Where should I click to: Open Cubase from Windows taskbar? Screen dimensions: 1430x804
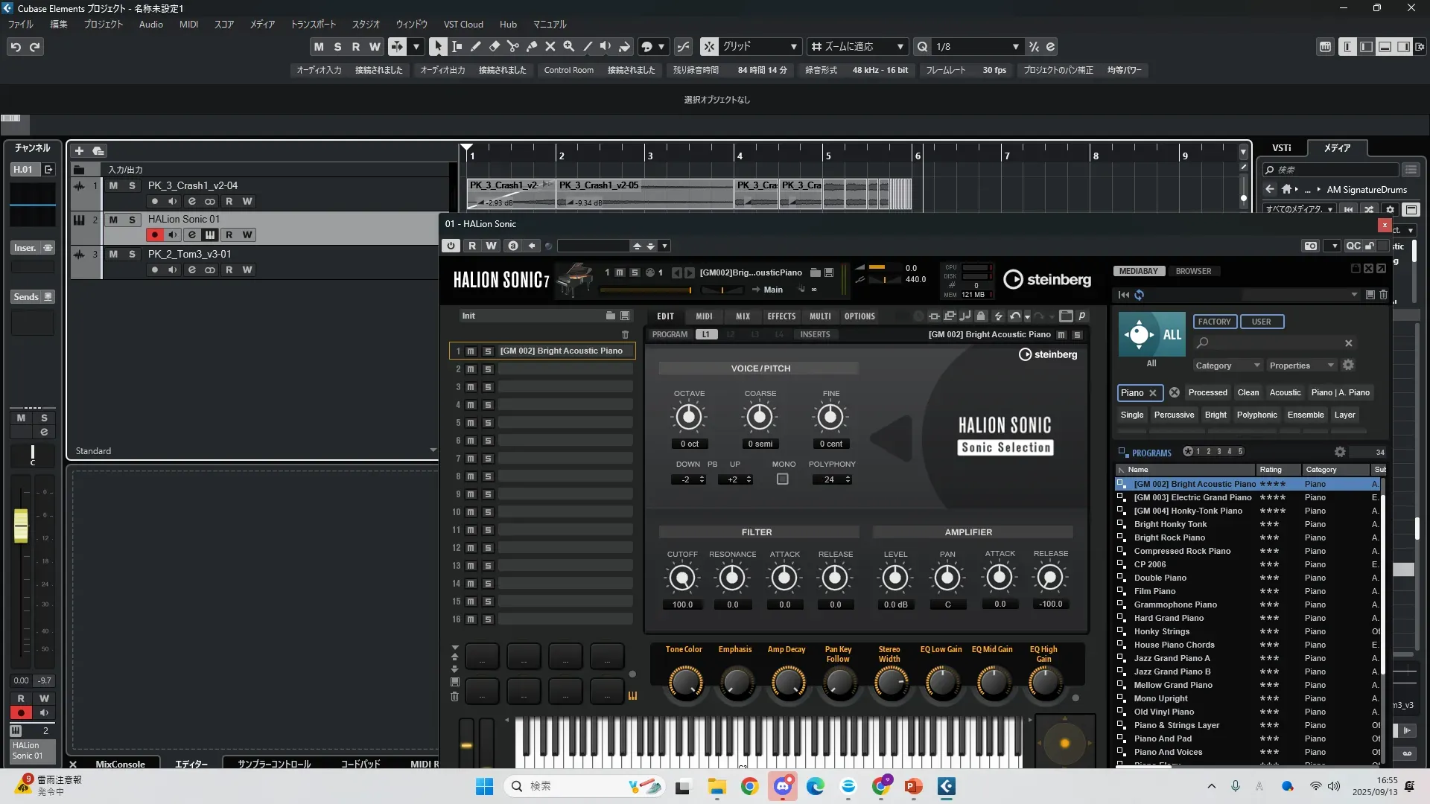[x=946, y=786]
